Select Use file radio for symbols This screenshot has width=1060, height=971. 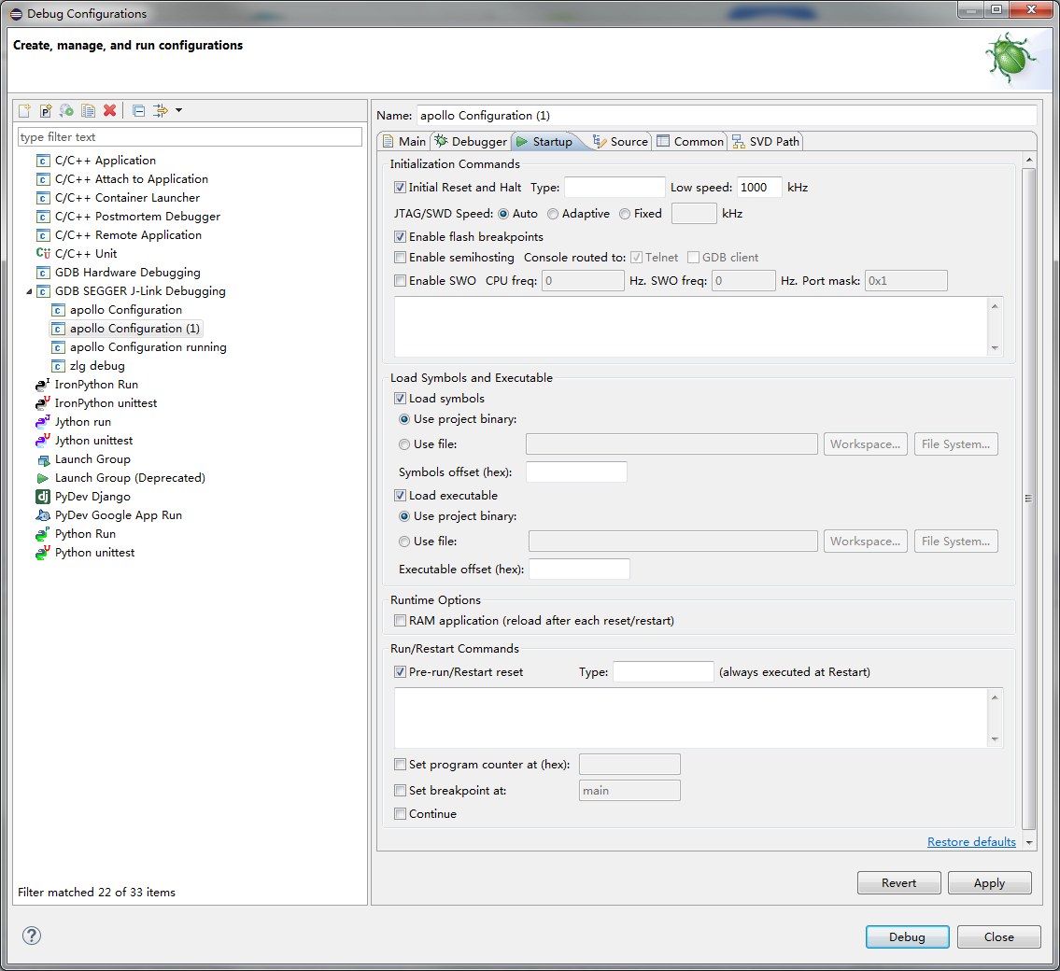[404, 444]
